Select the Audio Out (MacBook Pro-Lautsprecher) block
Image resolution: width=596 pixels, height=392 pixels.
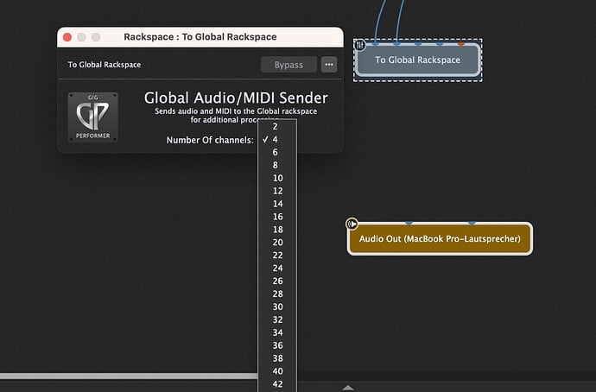pyautogui.click(x=440, y=239)
